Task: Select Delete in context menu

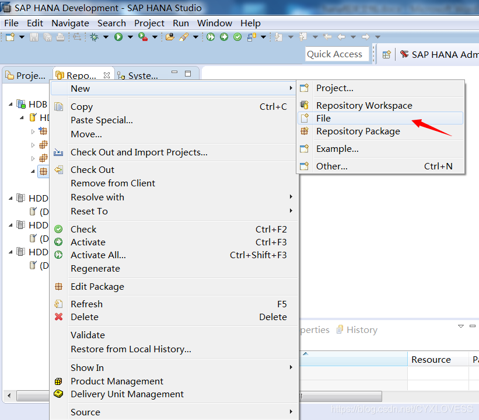Action: point(174,317)
